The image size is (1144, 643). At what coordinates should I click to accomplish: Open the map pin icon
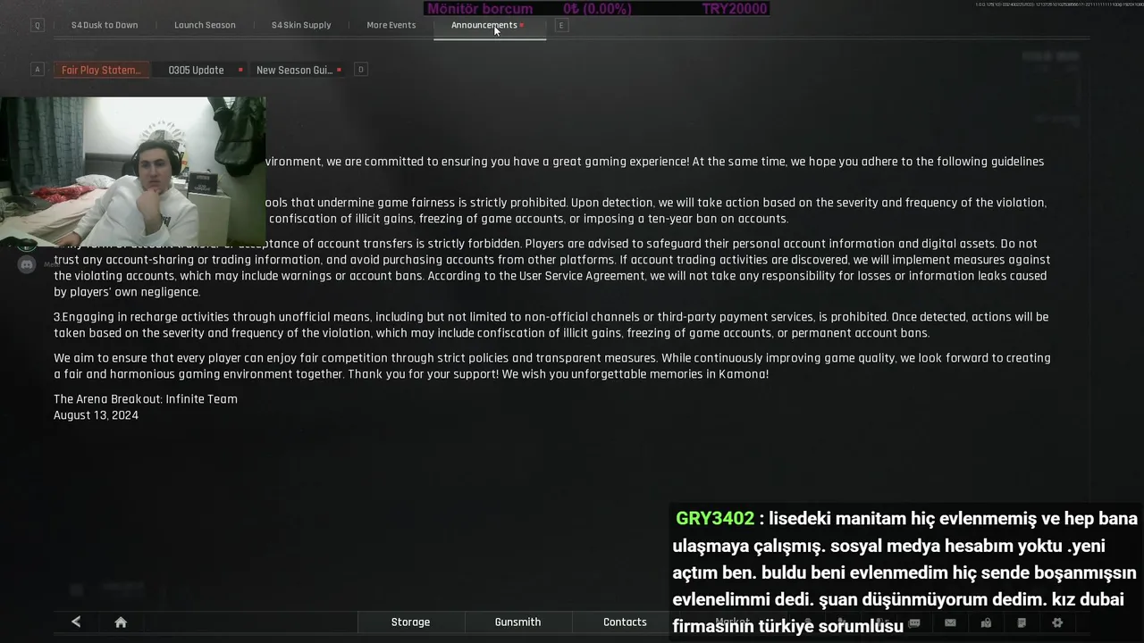tap(986, 622)
